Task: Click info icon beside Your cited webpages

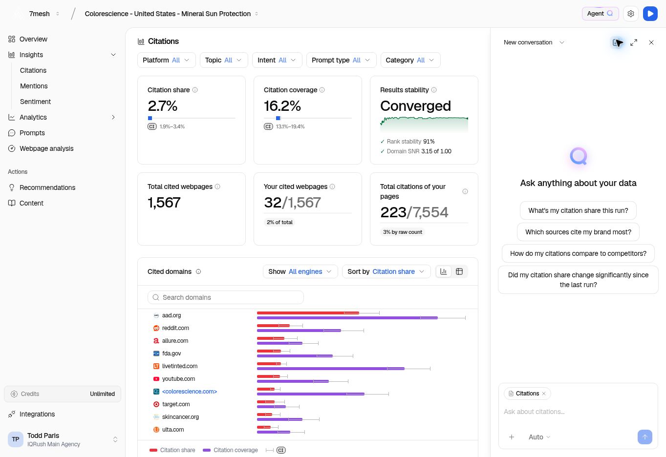Action: tap(332, 187)
